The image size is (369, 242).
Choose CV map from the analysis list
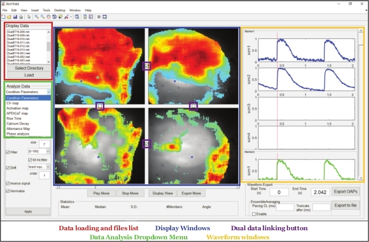[x=28, y=103]
